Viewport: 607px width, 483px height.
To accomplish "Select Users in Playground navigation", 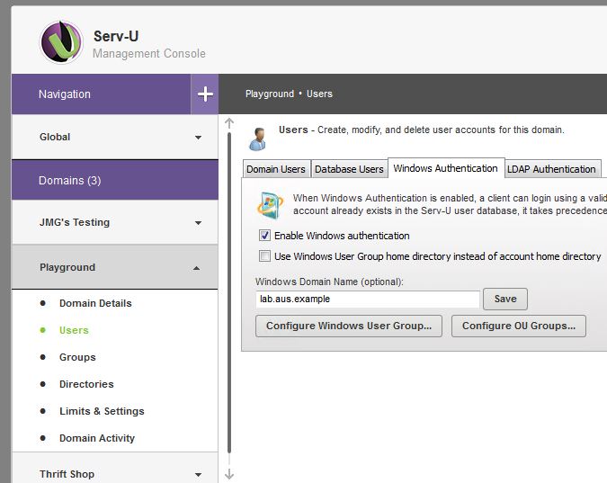I will pos(74,330).
